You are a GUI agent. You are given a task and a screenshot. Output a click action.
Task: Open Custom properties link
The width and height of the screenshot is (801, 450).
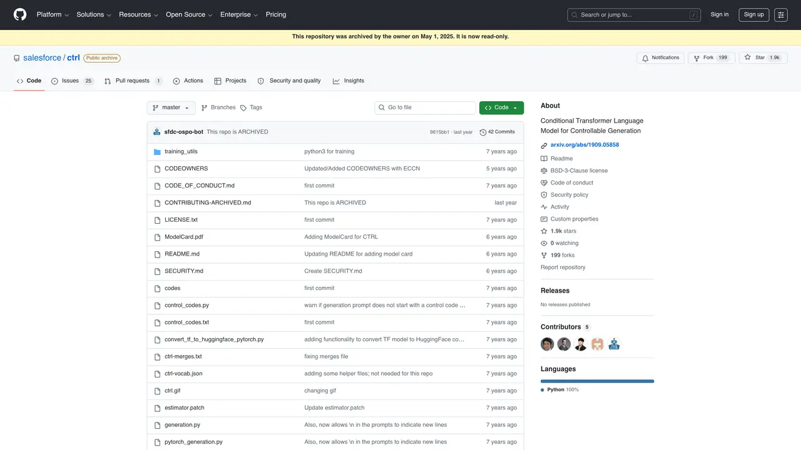click(x=569, y=219)
